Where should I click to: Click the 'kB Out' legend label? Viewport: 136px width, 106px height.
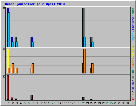[133, 75]
